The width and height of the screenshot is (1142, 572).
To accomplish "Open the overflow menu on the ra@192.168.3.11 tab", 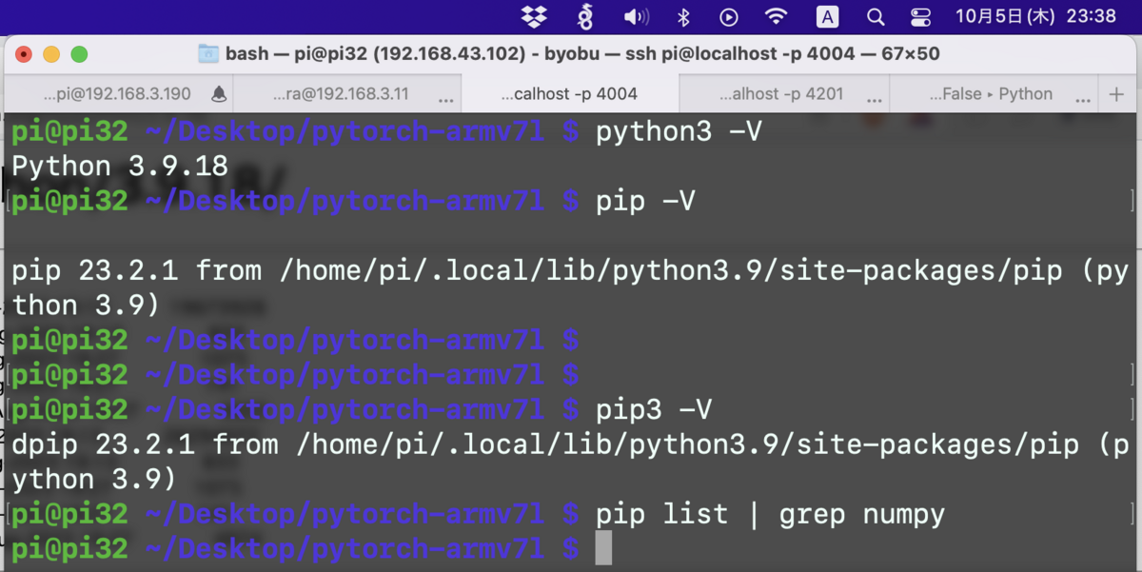I will (x=444, y=97).
